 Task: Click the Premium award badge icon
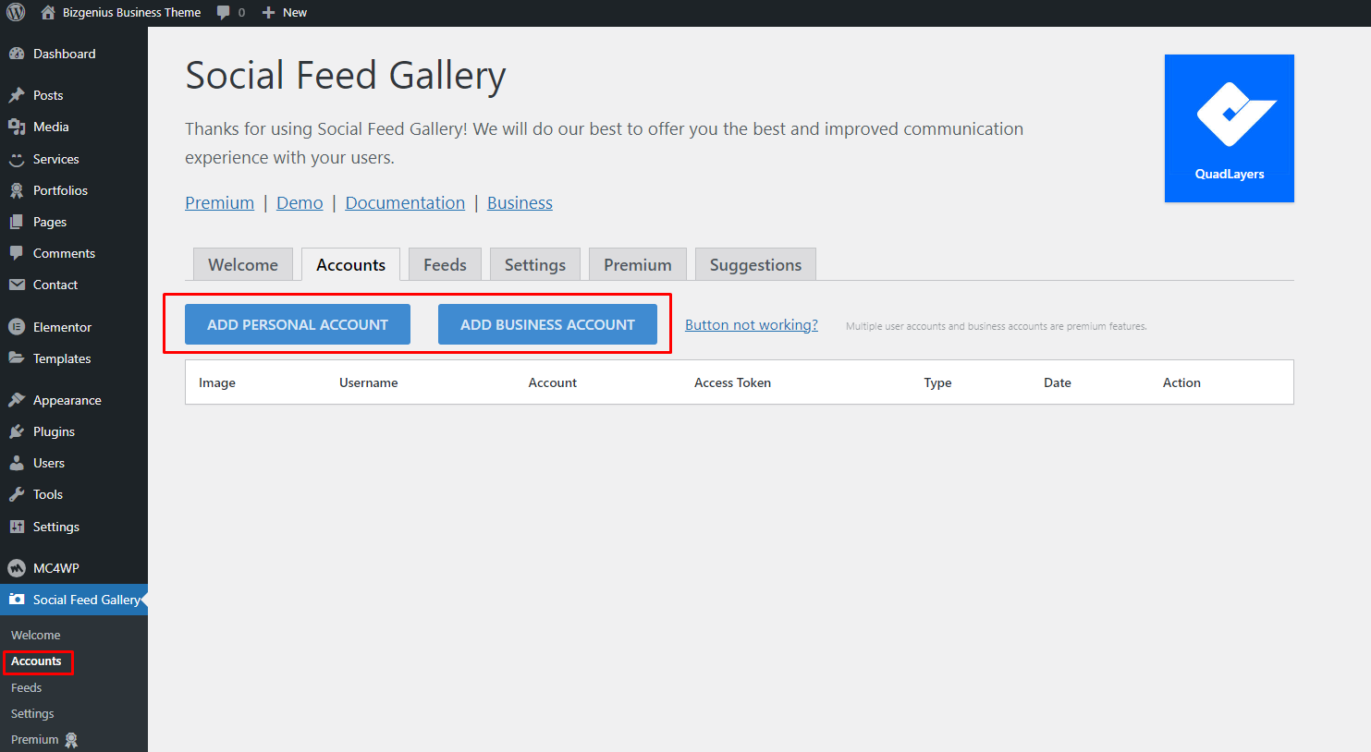71,740
